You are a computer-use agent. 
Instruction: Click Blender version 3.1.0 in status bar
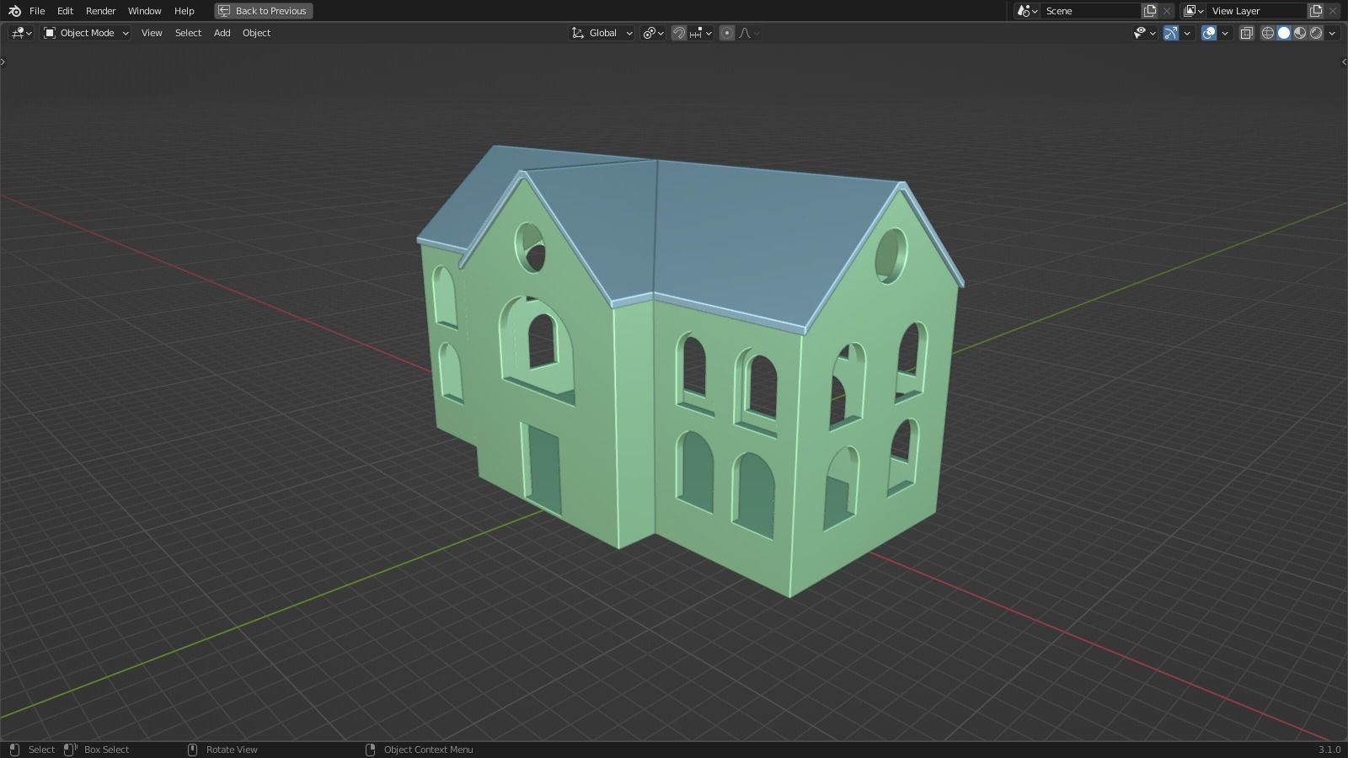[x=1329, y=750]
